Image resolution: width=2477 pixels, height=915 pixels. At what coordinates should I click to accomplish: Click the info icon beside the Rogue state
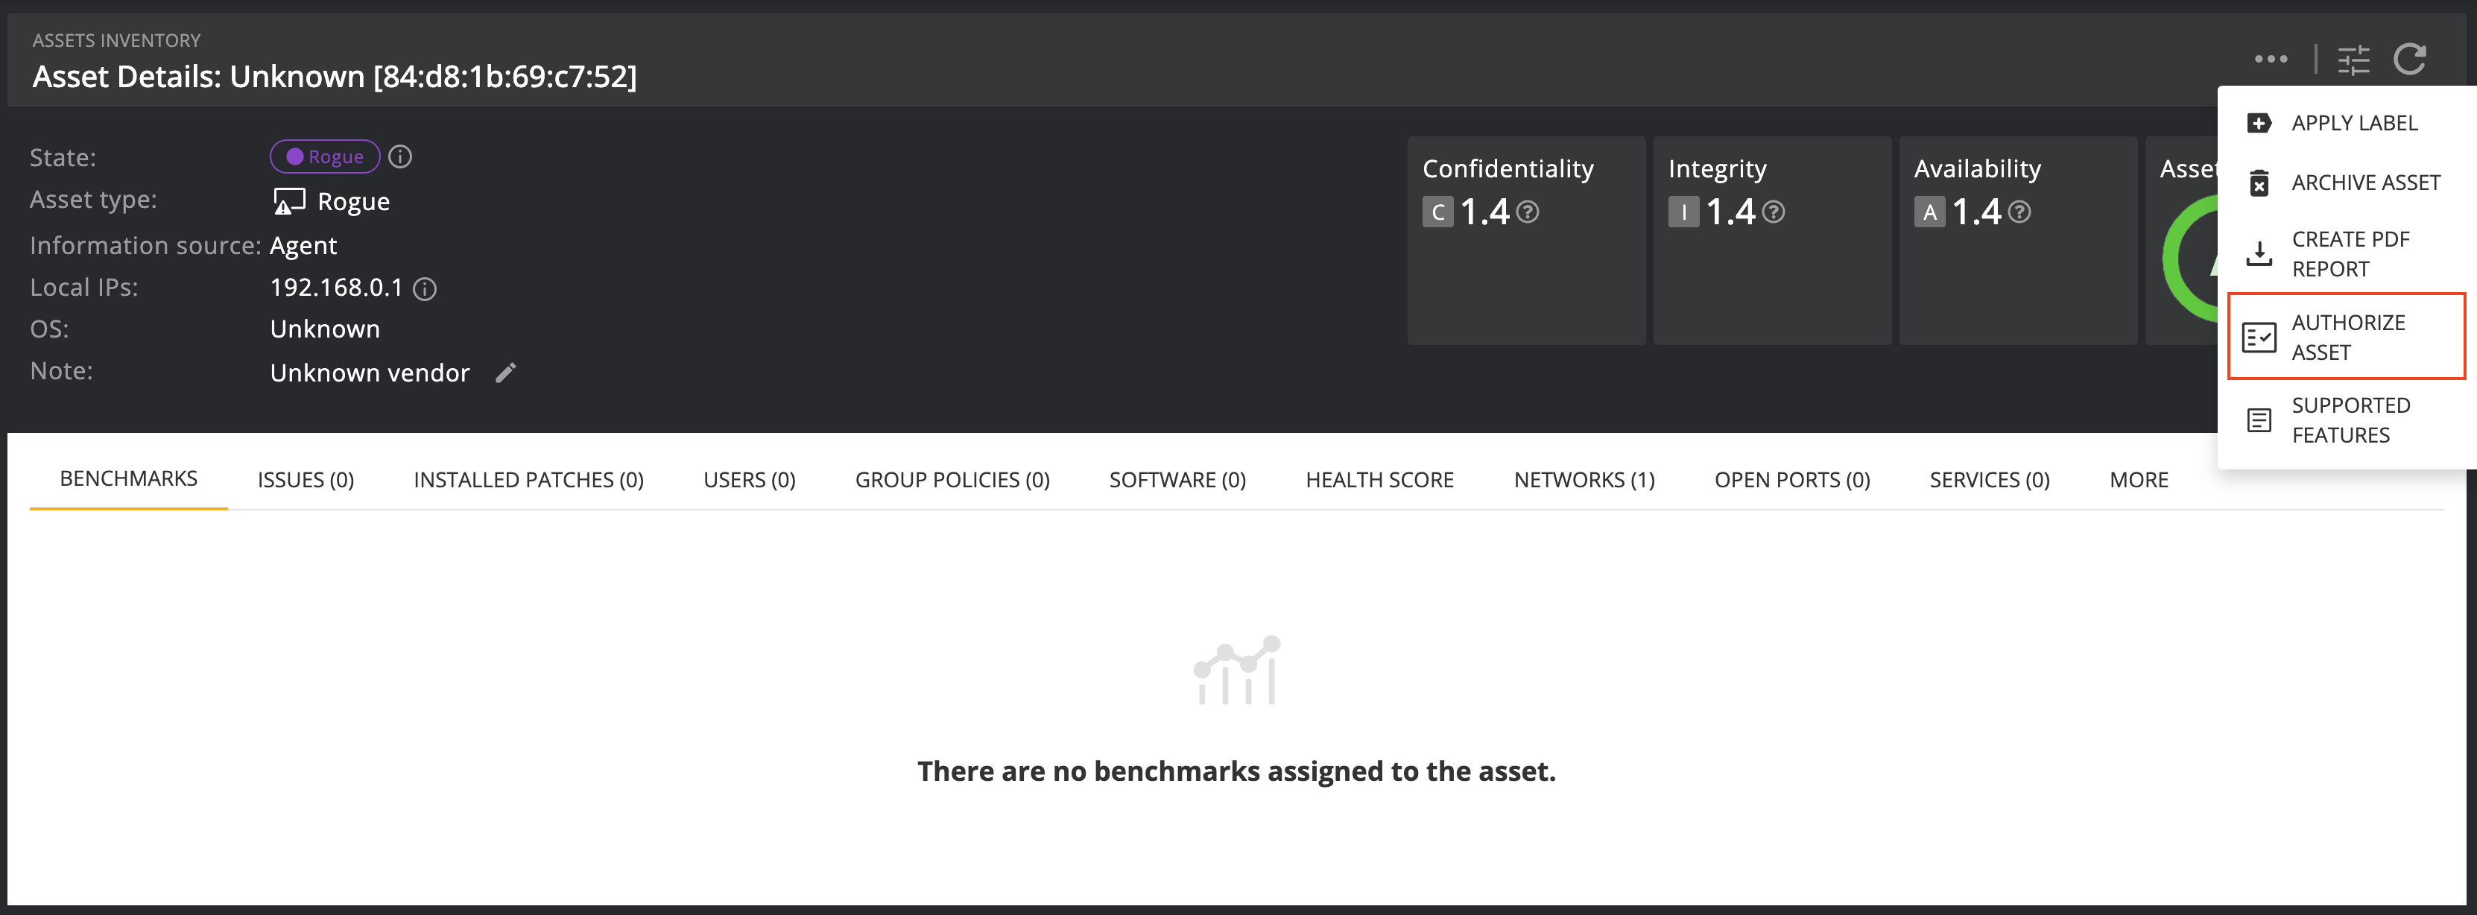point(401,156)
